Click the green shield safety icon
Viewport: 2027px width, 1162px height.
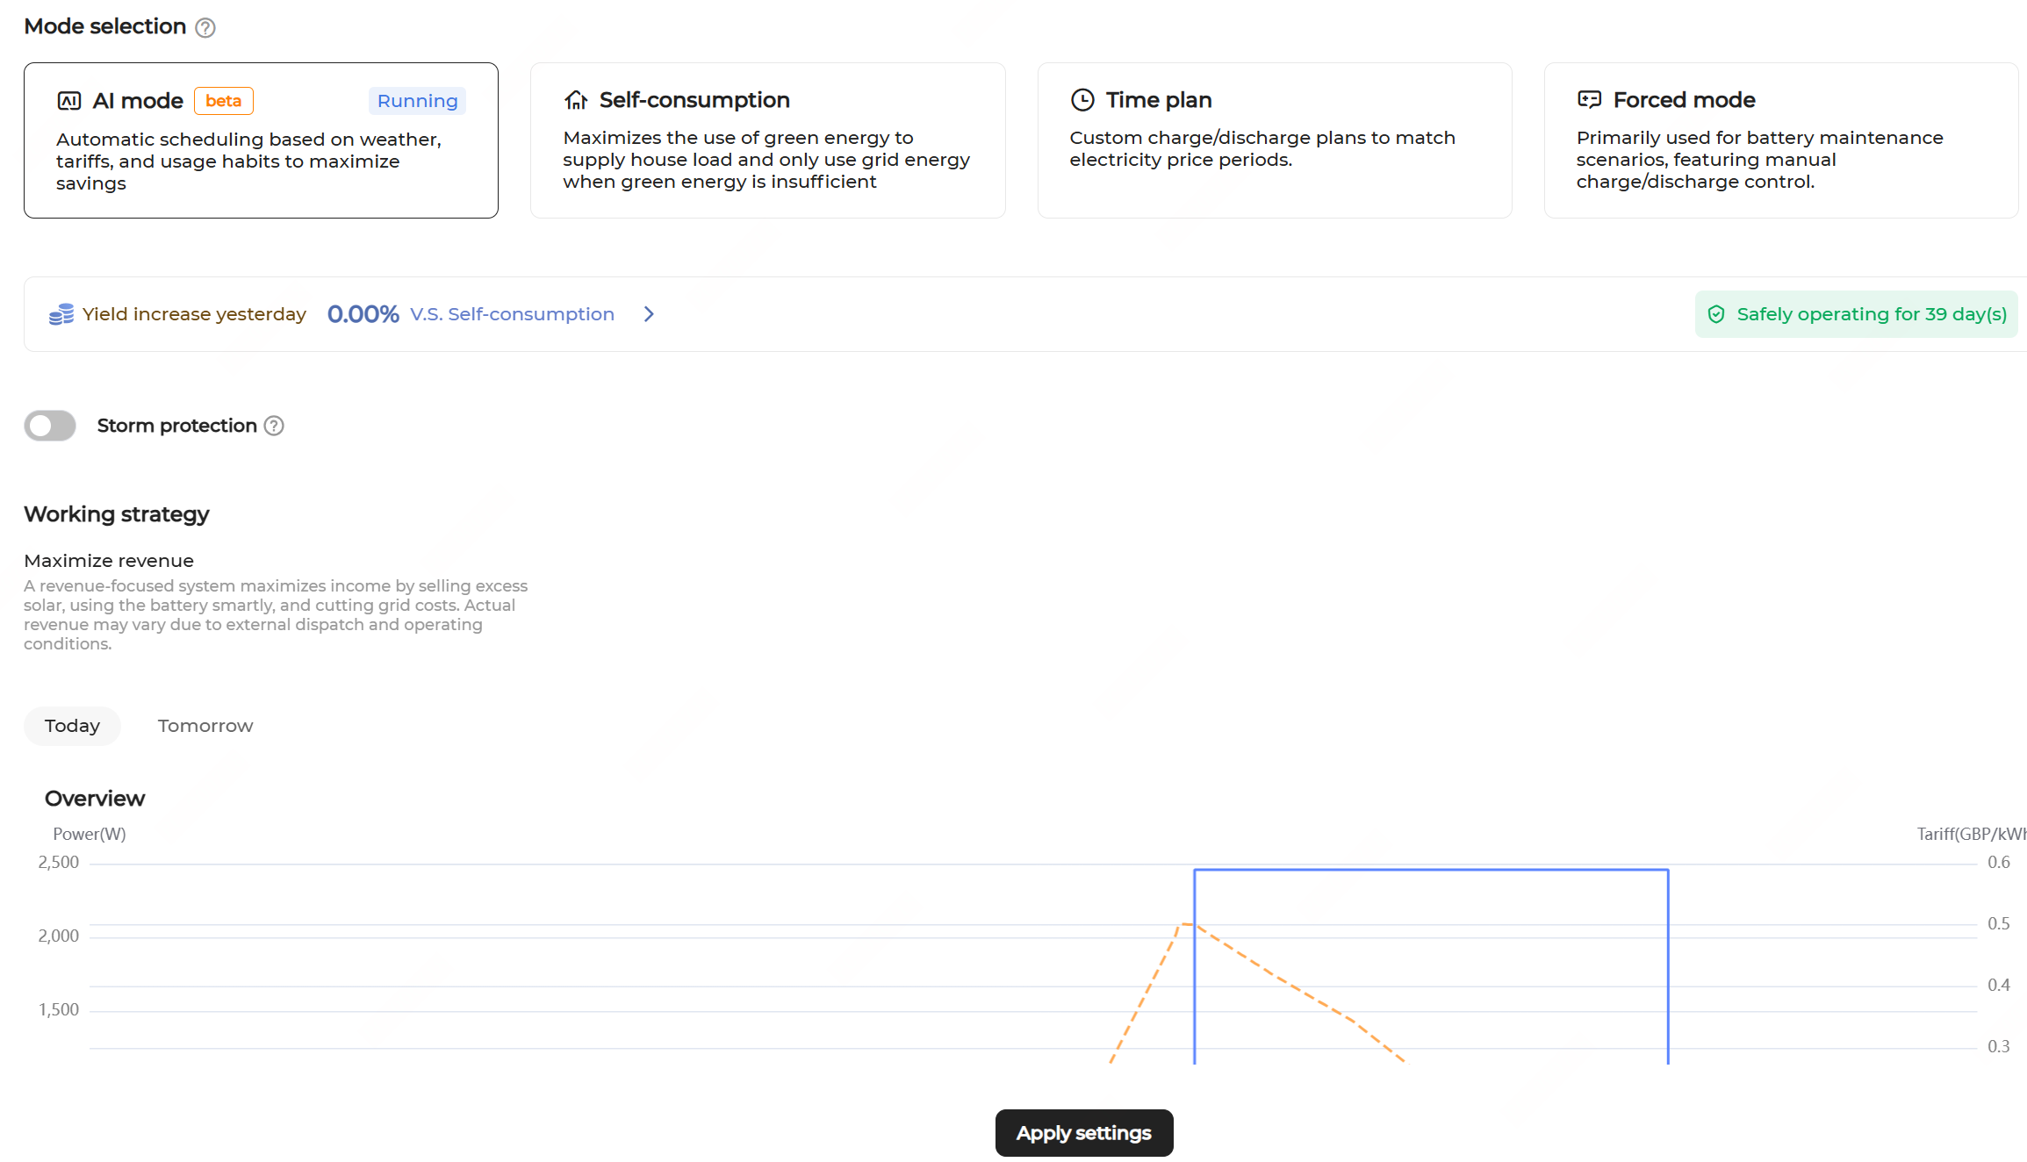1716,314
